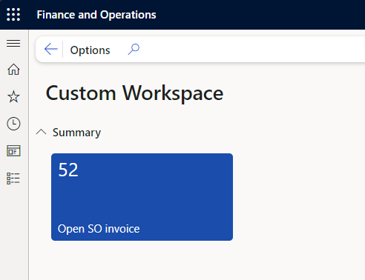Open the Modules list sidebar icon
The image size is (365, 280).
point(13,179)
